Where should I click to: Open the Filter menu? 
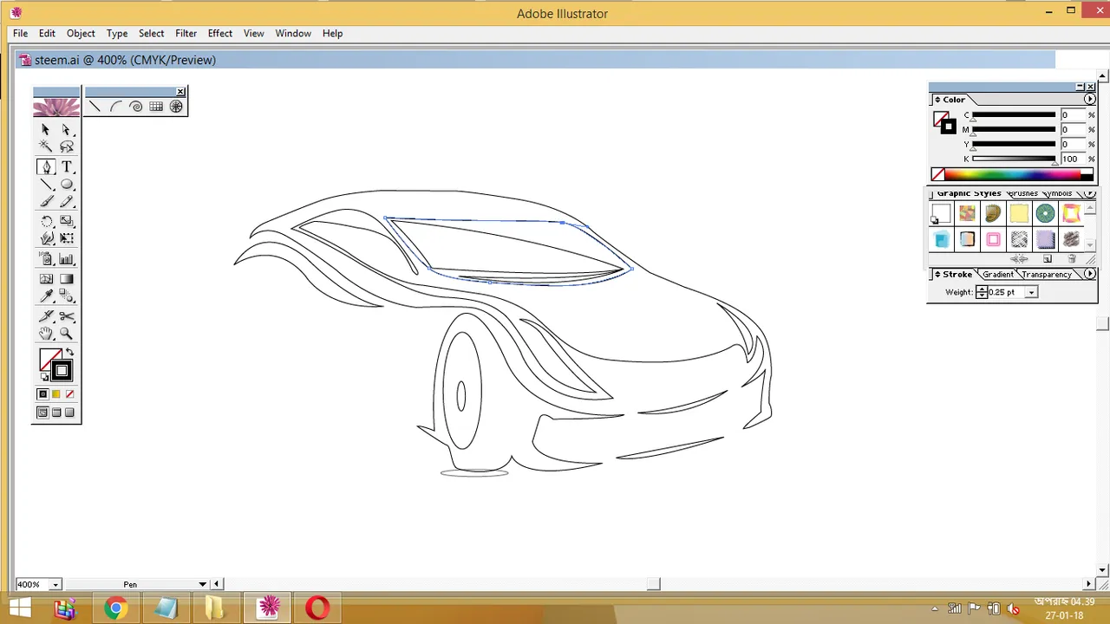click(186, 33)
